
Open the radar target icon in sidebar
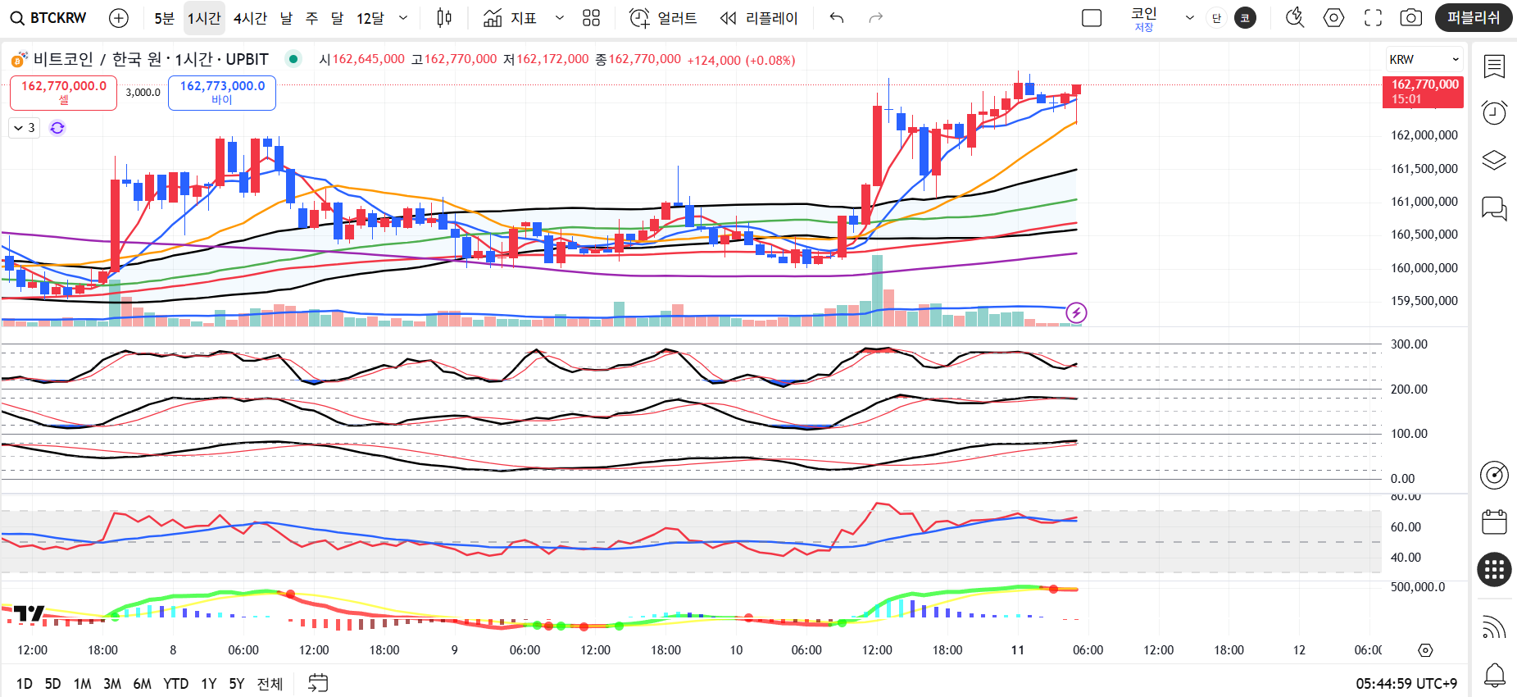(1494, 475)
